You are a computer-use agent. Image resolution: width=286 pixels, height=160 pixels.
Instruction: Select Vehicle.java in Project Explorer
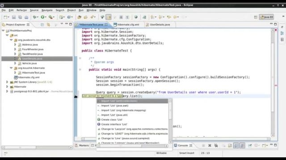29,63
